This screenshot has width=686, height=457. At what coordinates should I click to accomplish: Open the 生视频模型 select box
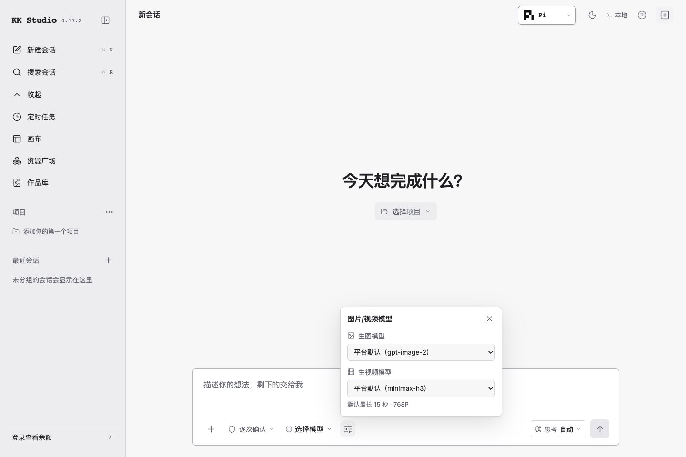[x=421, y=388]
